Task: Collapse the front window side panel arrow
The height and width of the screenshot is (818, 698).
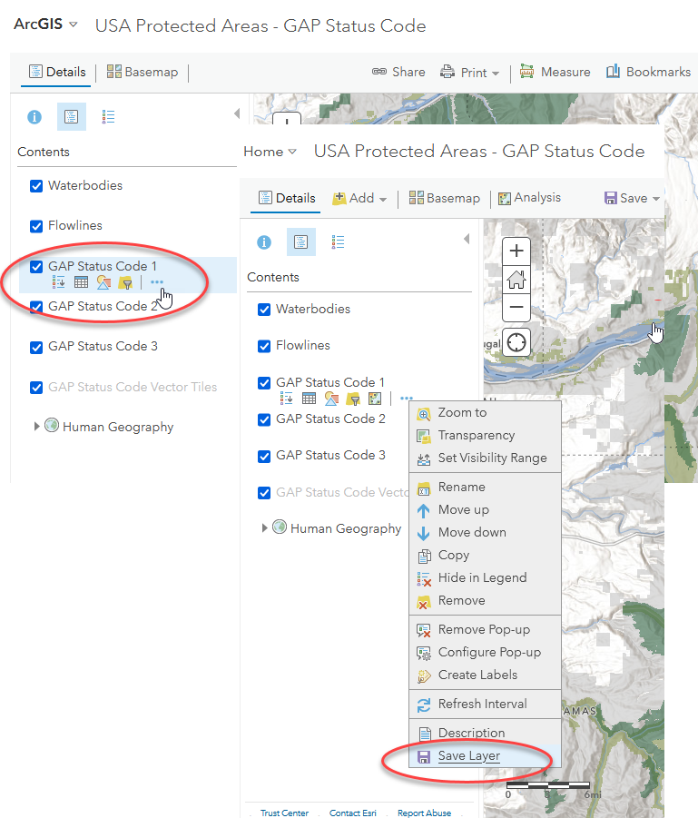Action: [x=467, y=239]
